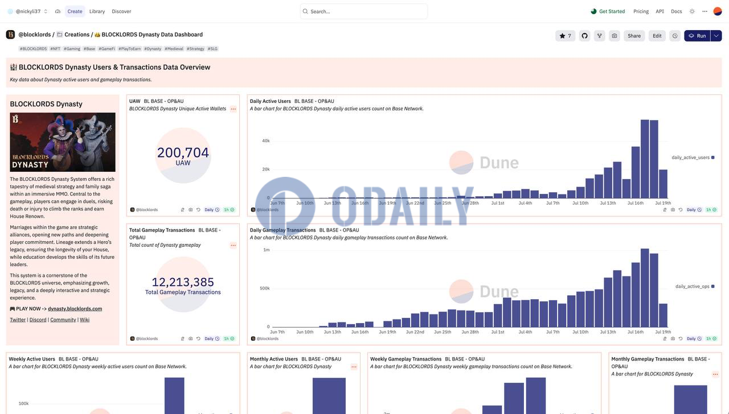Click 1h badge in Daily Active Users footer

(711, 210)
